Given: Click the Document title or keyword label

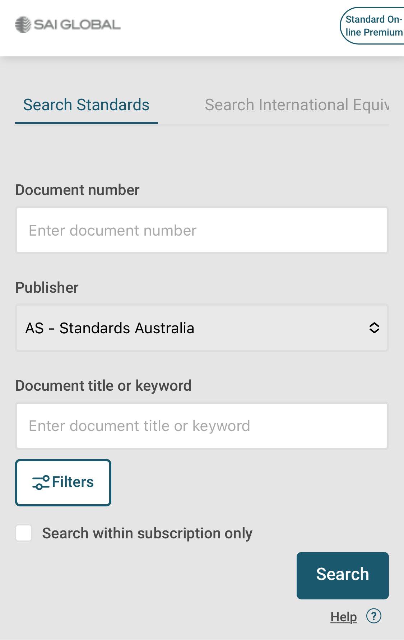Looking at the screenshot, I should [103, 386].
